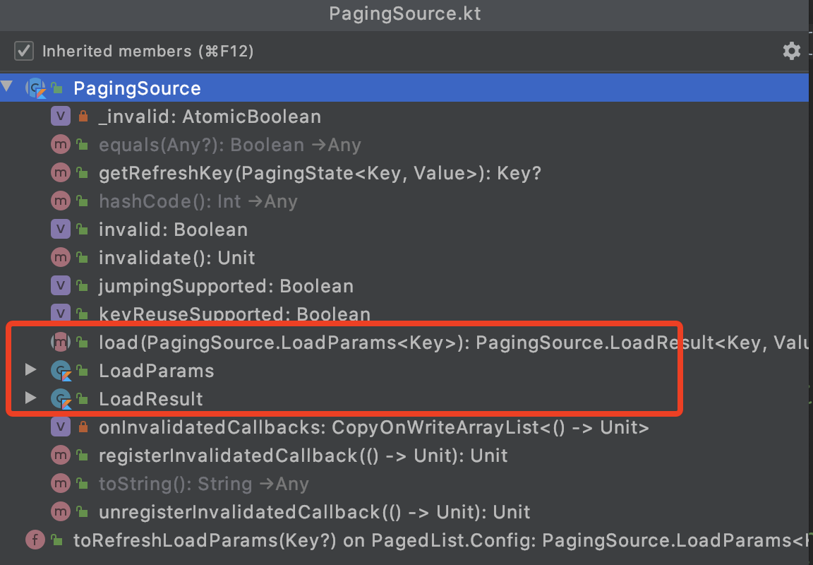Click the Kotlin class icon beside PagingSource
The width and height of the screenshot is (813, 565).
pos(35,88)
